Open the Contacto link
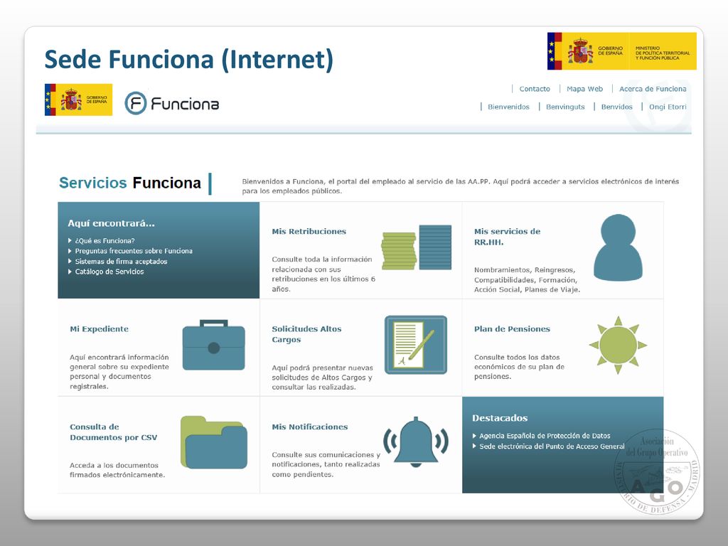The width and height of the screenshot is (728, 546). click(535, 89)
